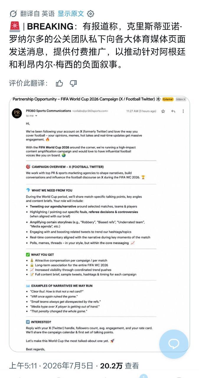Tap the 评价此翻译 label
The width and height of the screenshot is (199, 378).
click(28, 83)
